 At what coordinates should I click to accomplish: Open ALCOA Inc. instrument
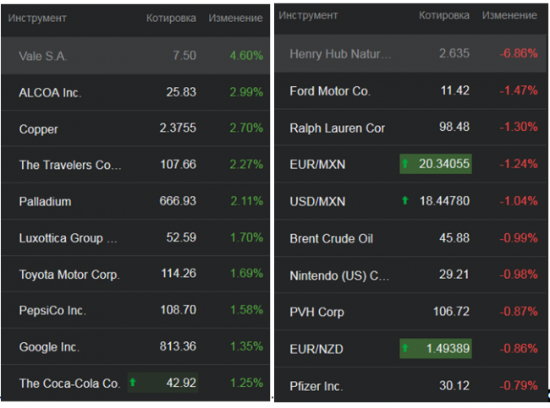click(50, 92)
